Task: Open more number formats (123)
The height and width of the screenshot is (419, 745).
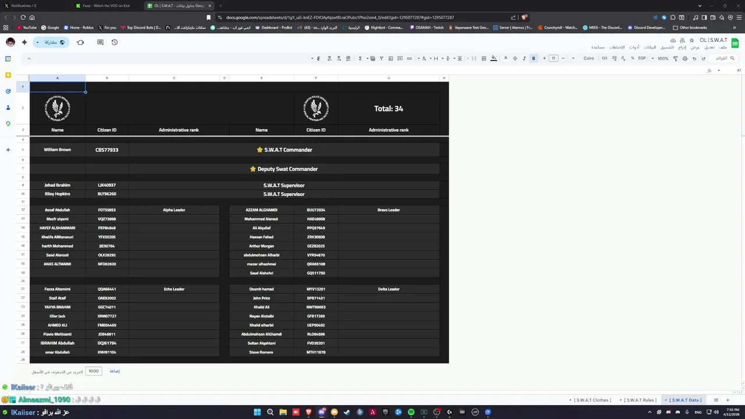Action: (x=604, y=58)
